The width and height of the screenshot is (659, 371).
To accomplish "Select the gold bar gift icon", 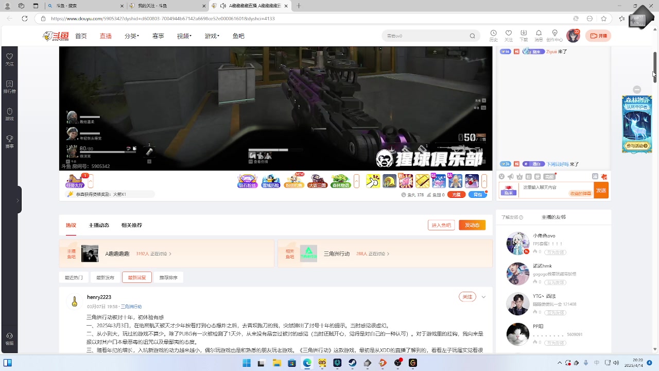I will 422,181.
